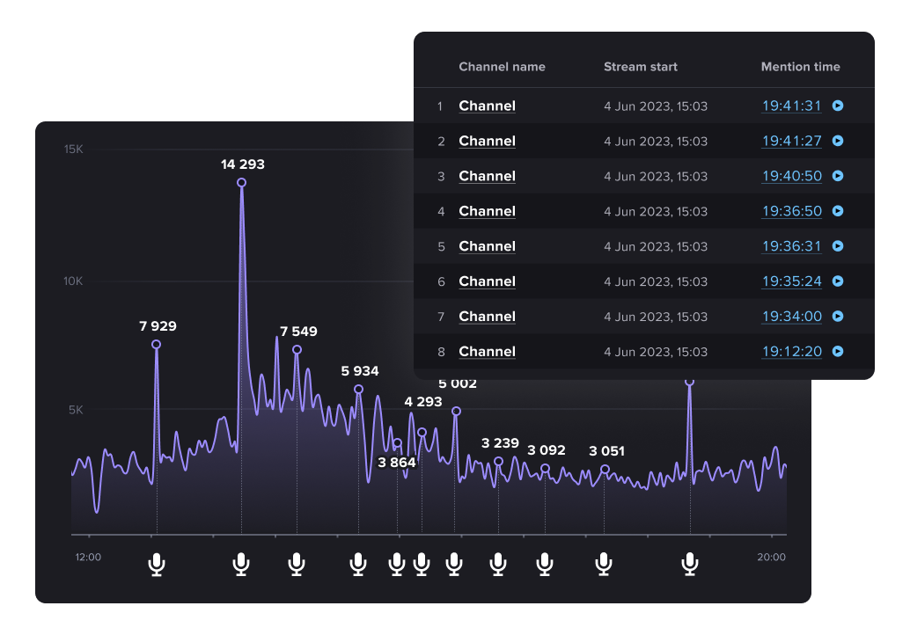Click the Channel name column header

[x=502, y=66]
